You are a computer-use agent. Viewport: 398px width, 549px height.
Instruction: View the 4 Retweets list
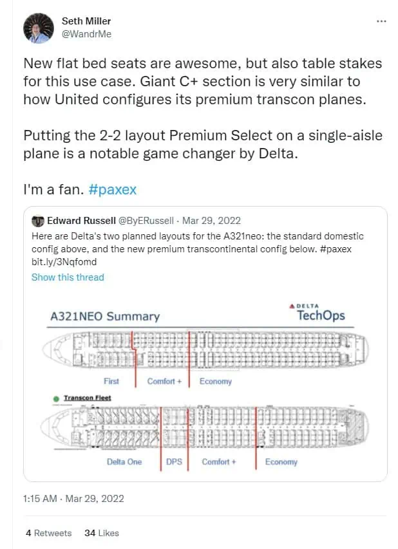(x=49, y=533)
